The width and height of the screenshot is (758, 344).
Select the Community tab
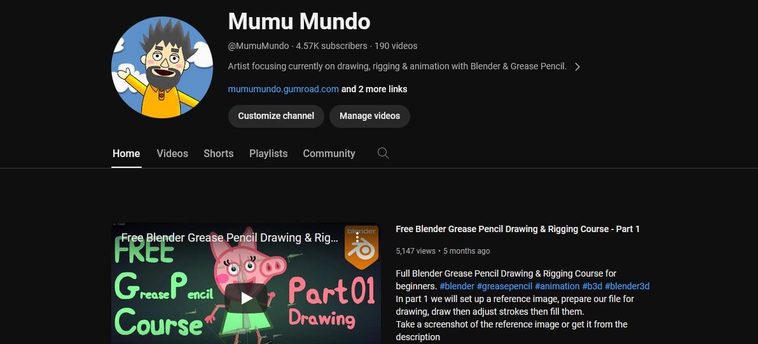[329, 154]
